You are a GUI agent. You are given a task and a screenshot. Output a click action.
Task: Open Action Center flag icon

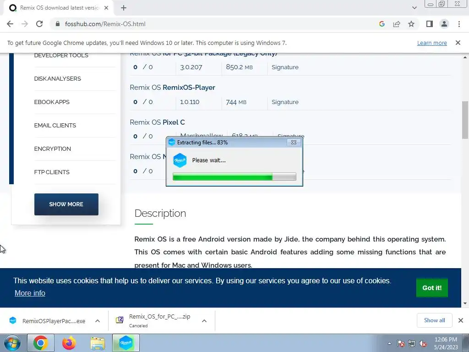click(x=400, y=344)
